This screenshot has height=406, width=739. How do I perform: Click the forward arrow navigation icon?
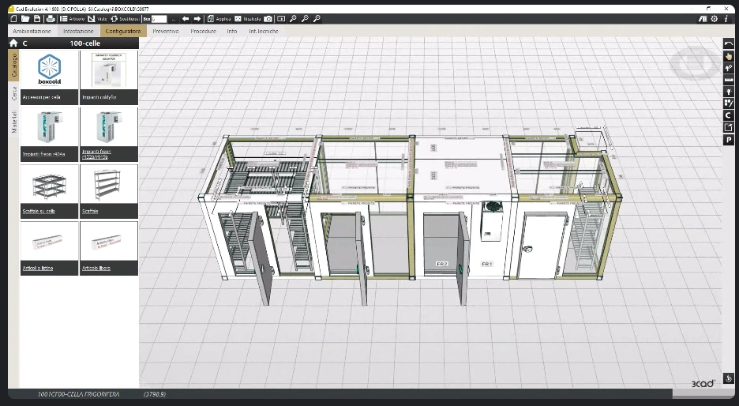[x=197, y=18]
